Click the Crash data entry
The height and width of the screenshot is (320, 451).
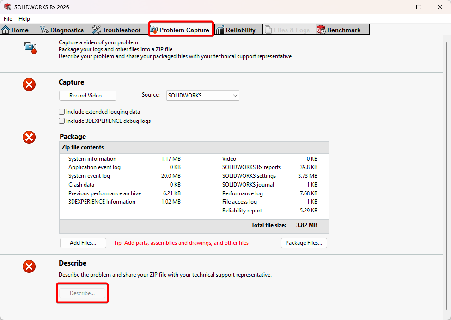[x=81, y=185]
